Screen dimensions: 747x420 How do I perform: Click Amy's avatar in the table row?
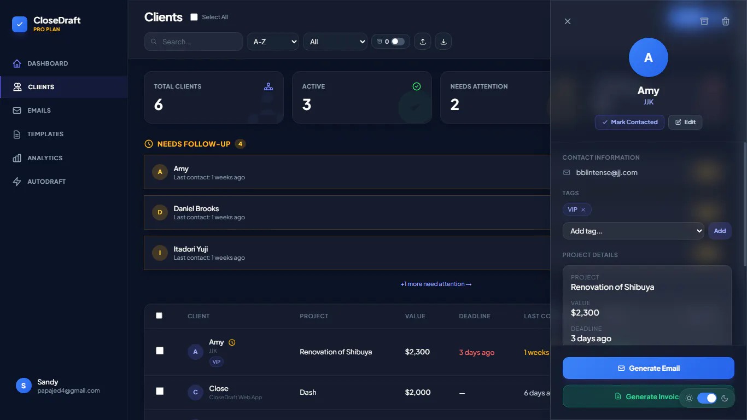pos(196,352)
